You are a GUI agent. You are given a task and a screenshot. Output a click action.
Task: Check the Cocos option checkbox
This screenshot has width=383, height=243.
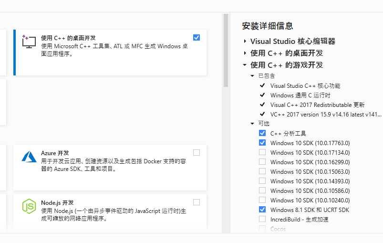pos(262,229)
